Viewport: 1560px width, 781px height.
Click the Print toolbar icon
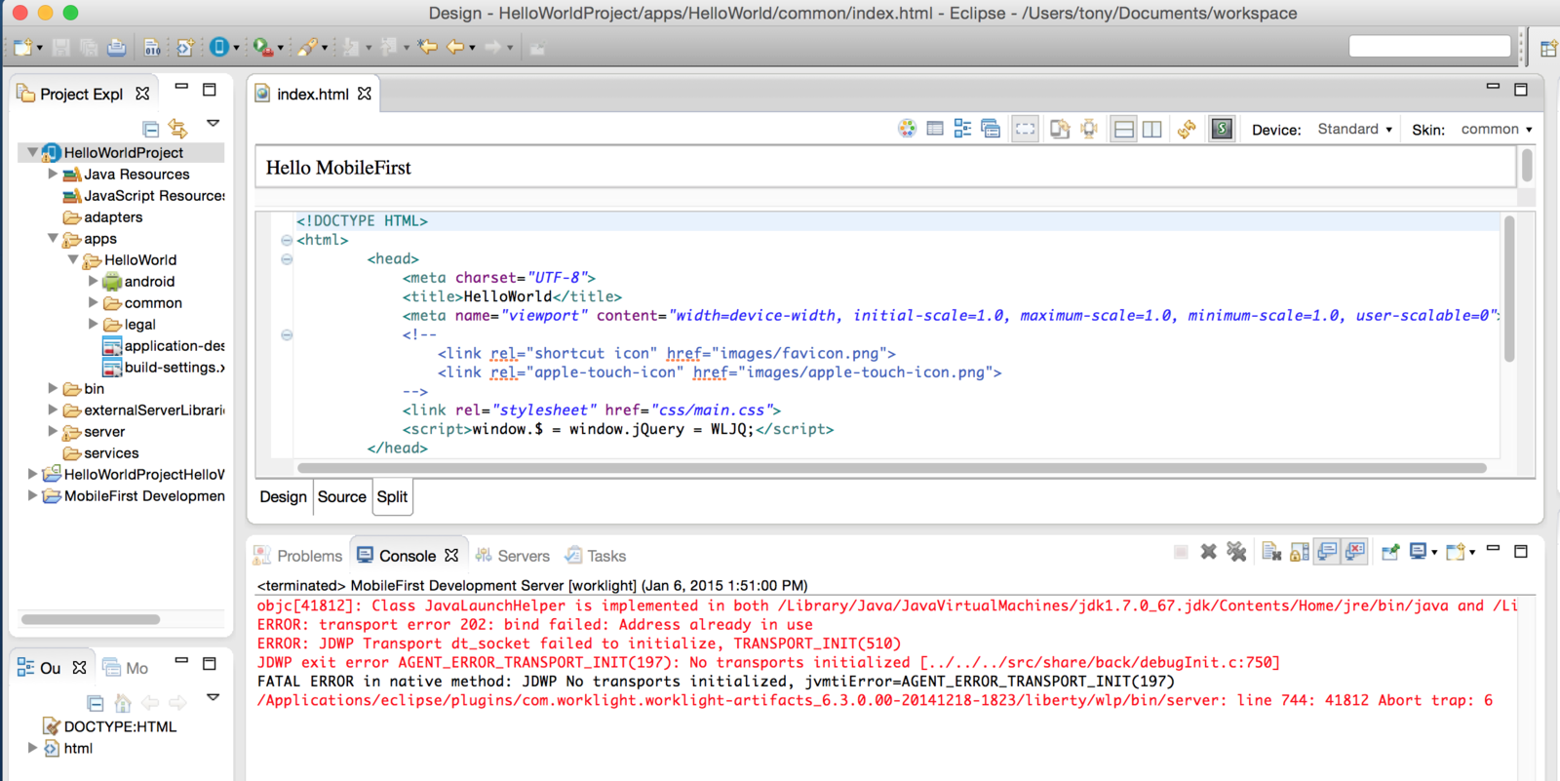116,47
